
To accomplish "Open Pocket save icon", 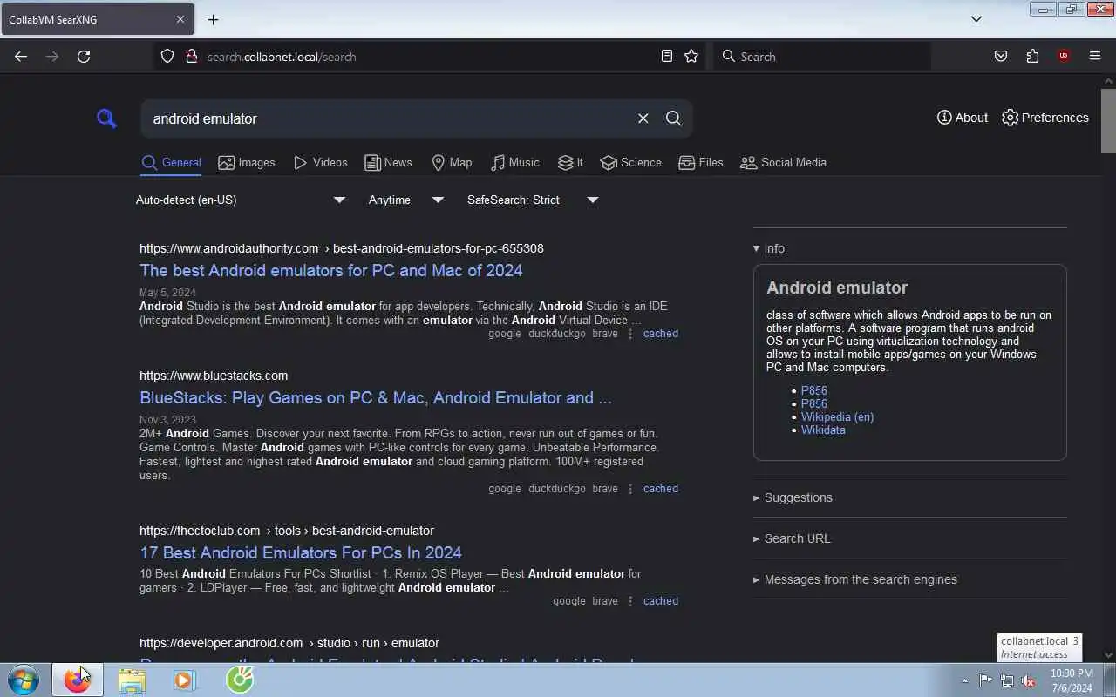I will tap(1001, 57).
